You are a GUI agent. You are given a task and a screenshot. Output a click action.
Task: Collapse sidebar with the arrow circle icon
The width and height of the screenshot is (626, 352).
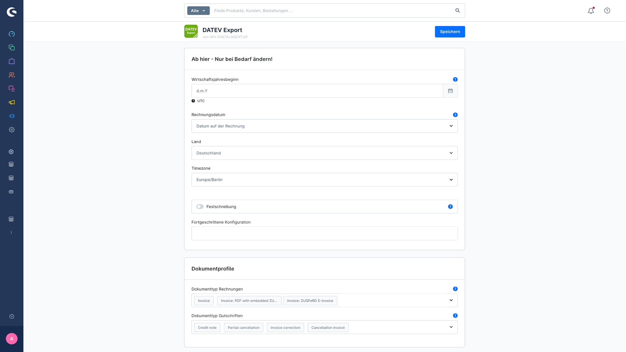click(12, 317)
